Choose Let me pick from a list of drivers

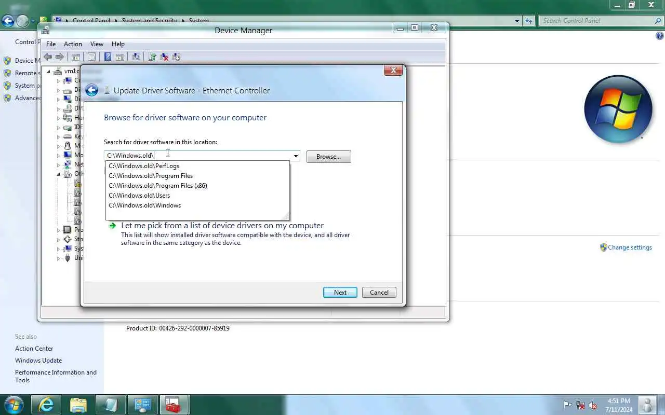pyautogui.click(x=222, y=226)
